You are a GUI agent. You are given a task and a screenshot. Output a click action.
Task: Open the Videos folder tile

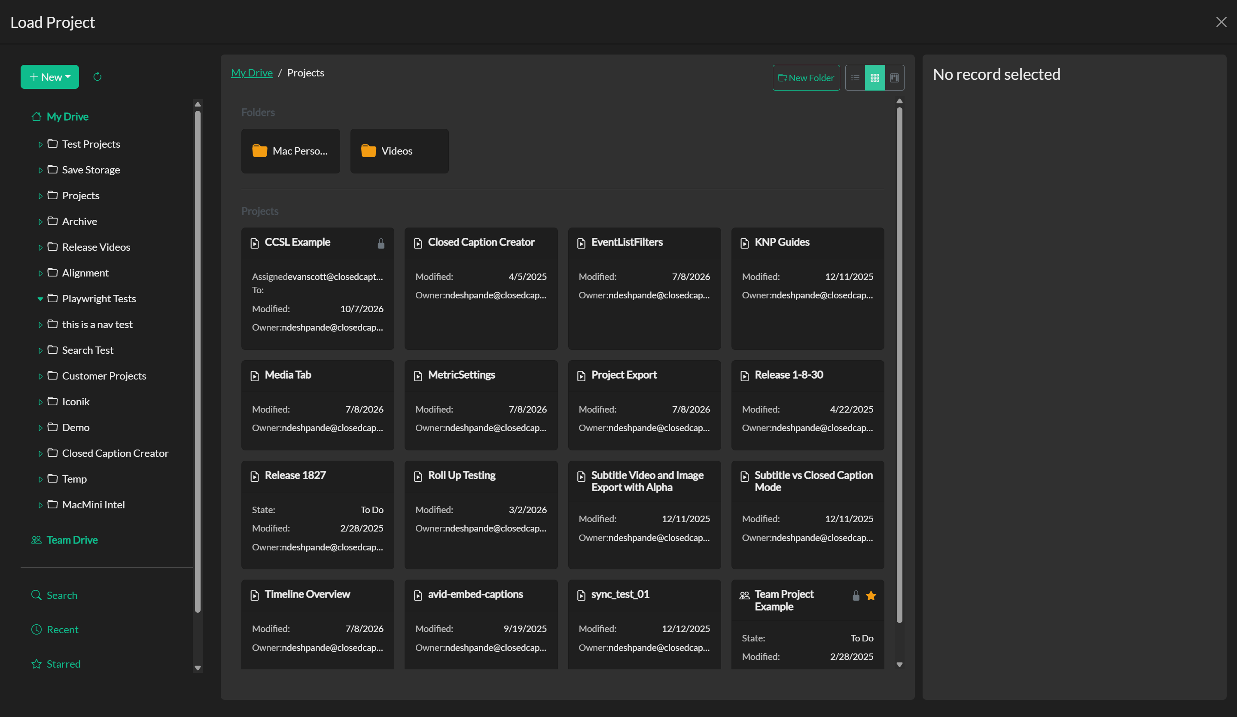tap(399, 151)
